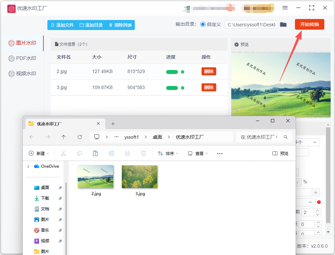Open the more options ellipsis in Explorer

click(220, 153)
